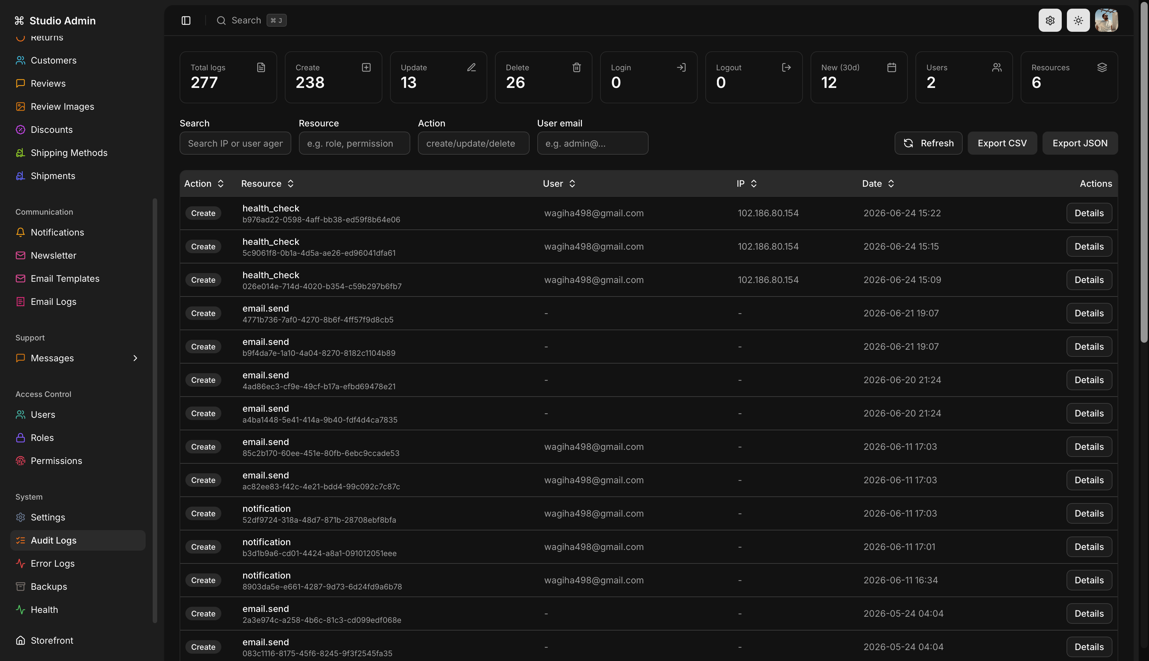Click the Notifications bell icon

click(21, 232)
